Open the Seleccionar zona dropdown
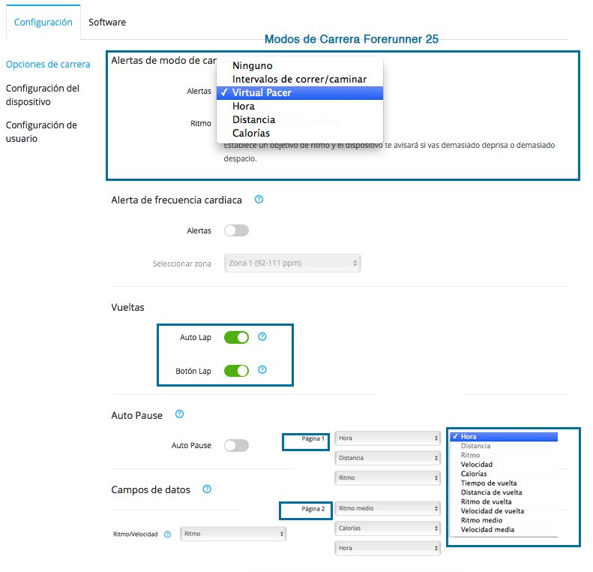The width and height of the screenshot is (593, 572). [292, 263]
